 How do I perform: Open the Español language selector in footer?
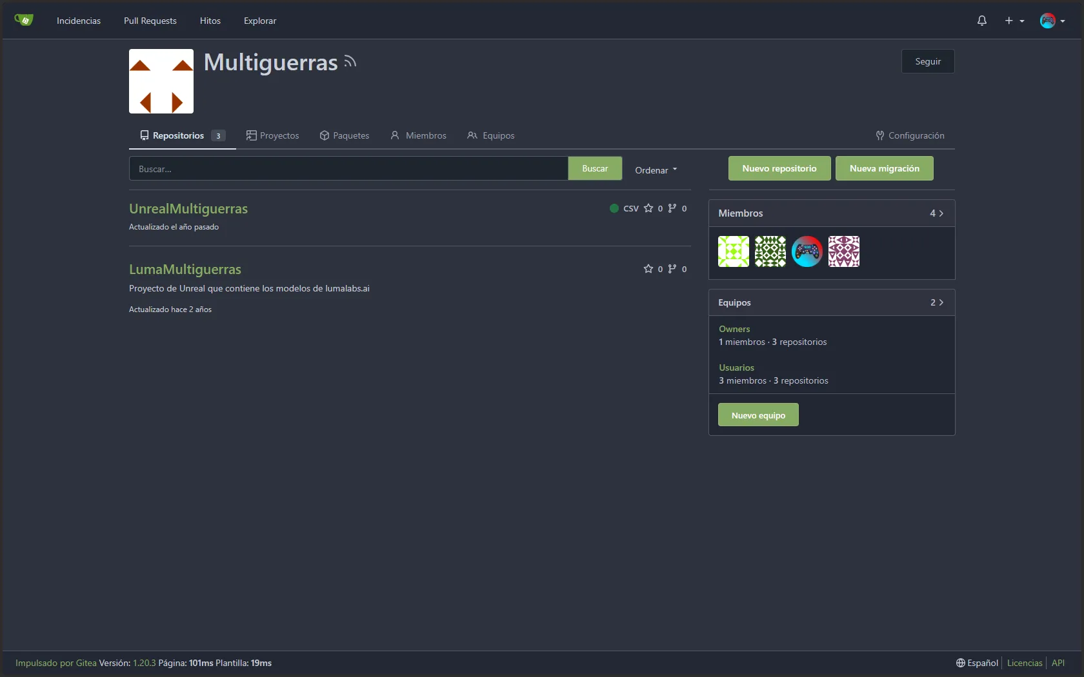[977, 663]
